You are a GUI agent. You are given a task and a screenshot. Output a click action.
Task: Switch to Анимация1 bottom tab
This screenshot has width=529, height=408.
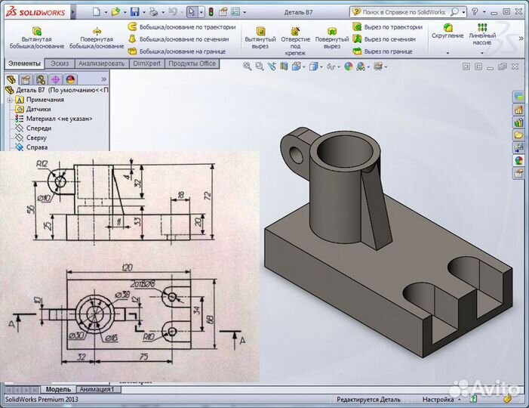point(97,389)
